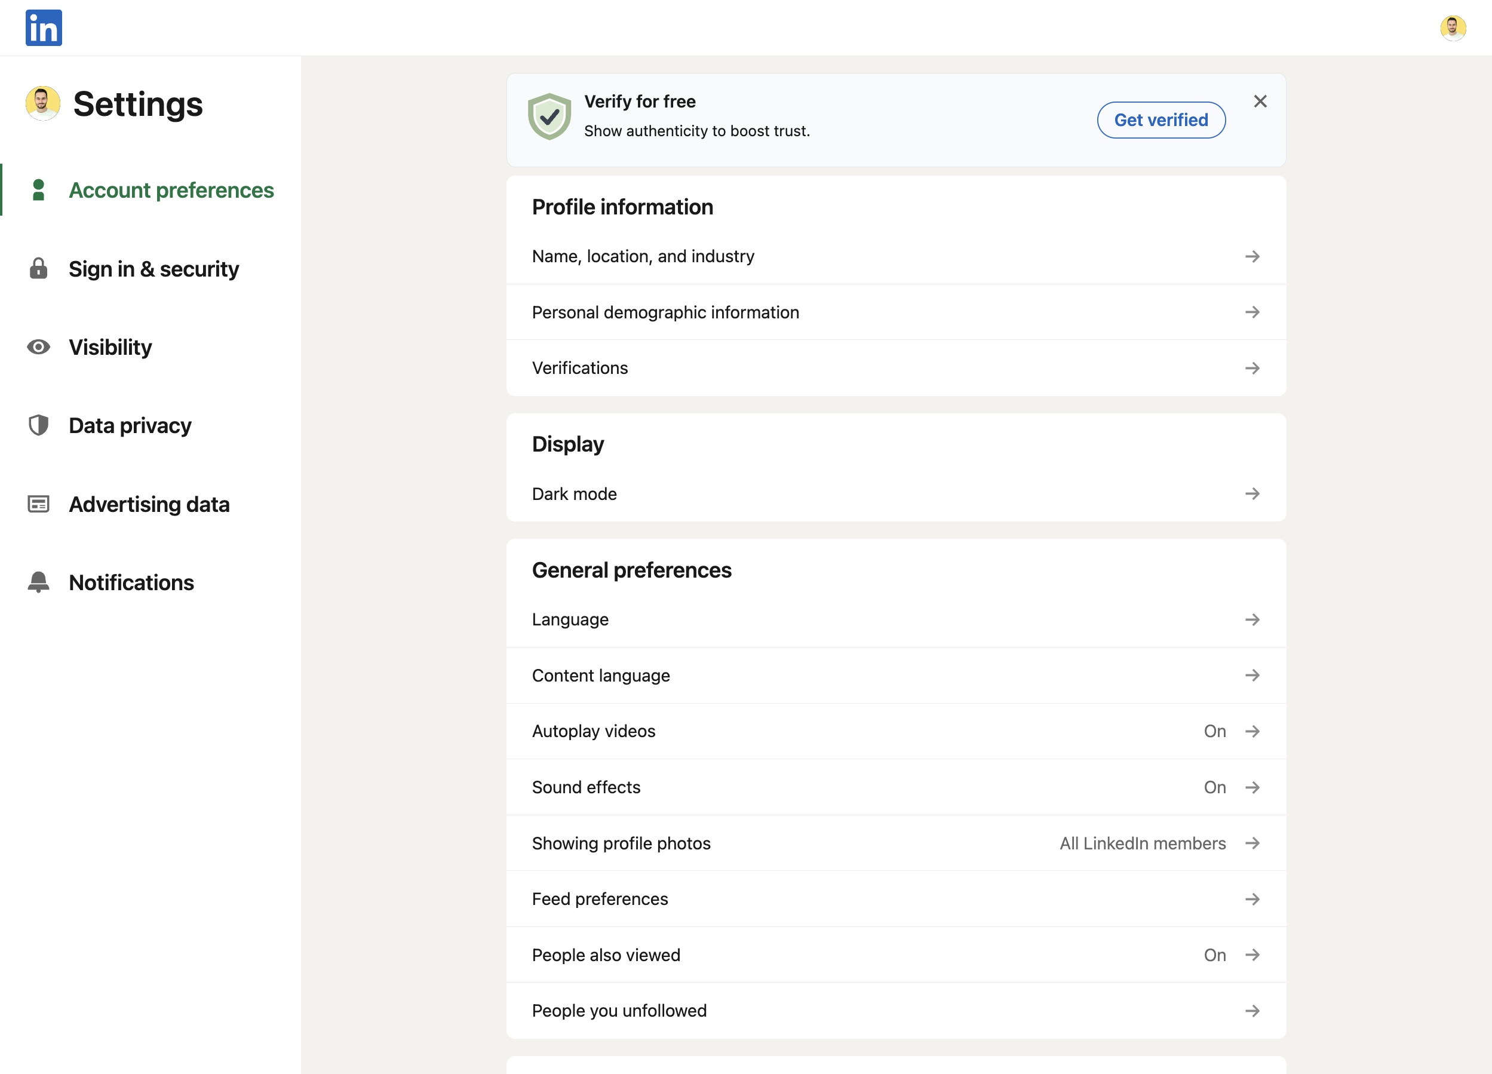The height and width of the screenshot is (1074, 1492).
Task: Click the arrow for Showing profile photos
Action: pos(1252,843)
